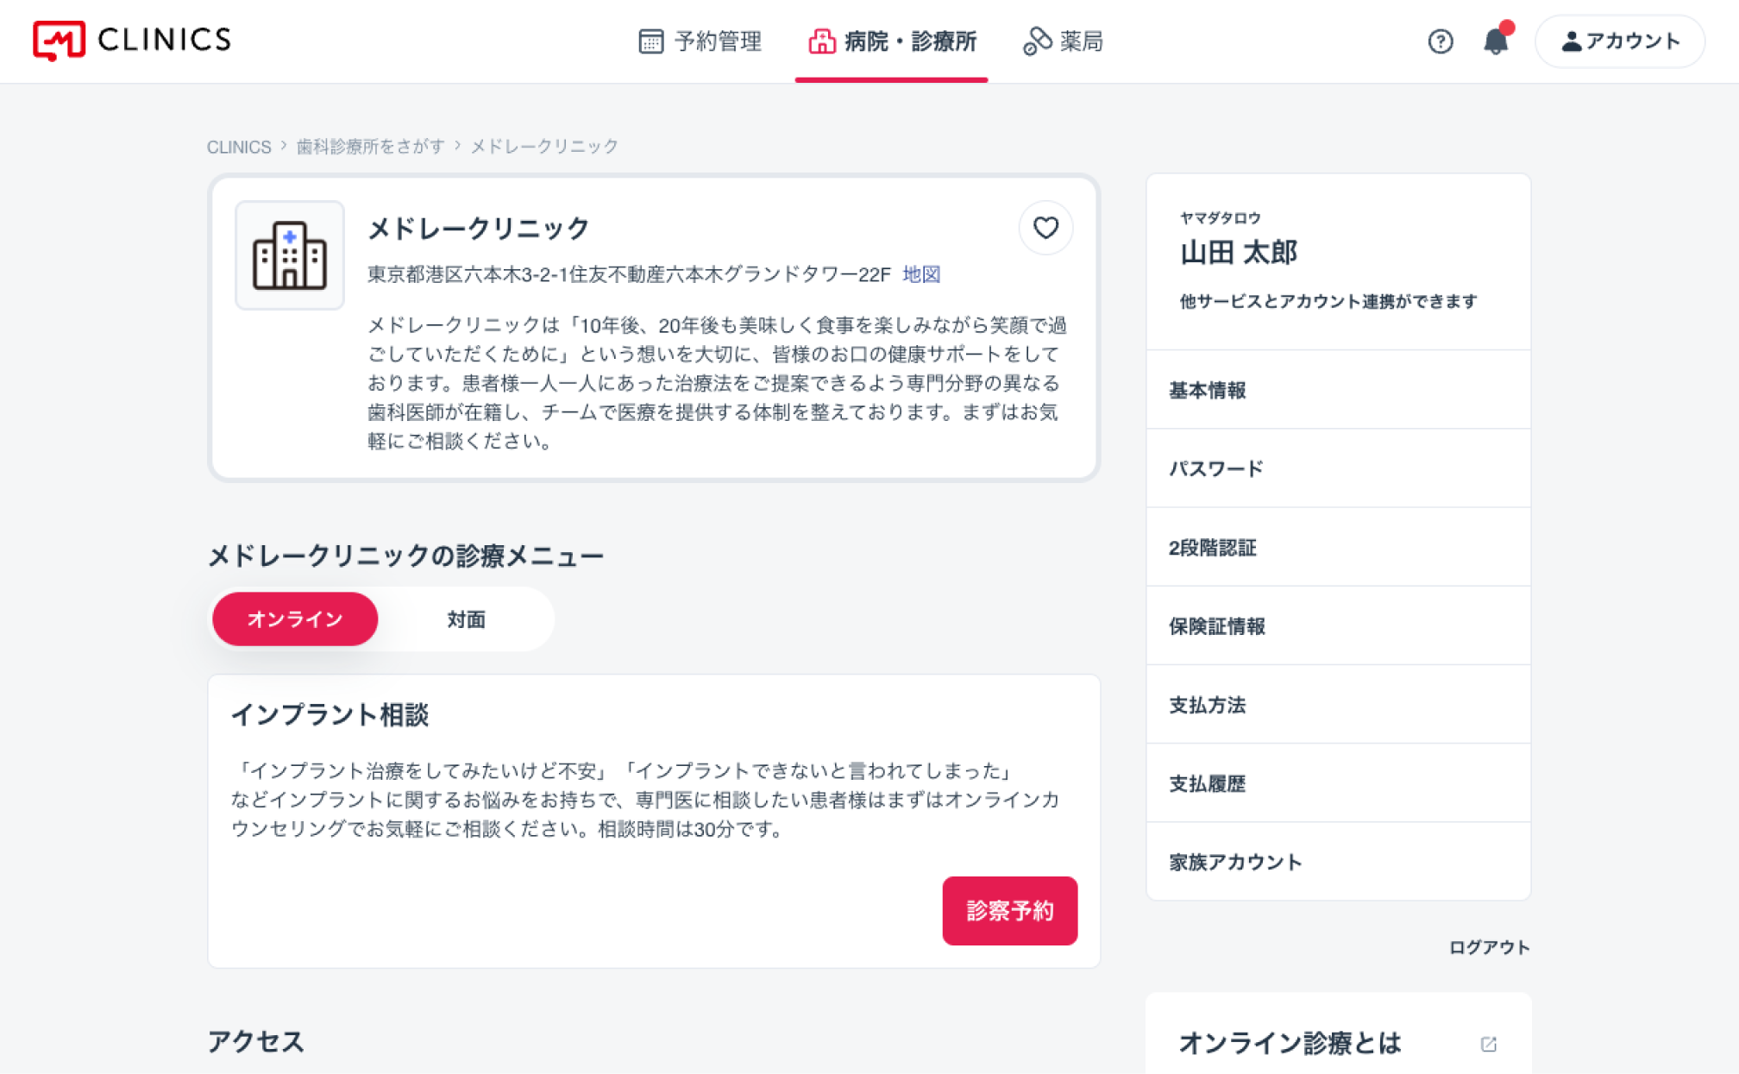This screenshot has width=1739, height=1074.
Task: Click the インプラント相談 heading
Action: coord(330,714)
